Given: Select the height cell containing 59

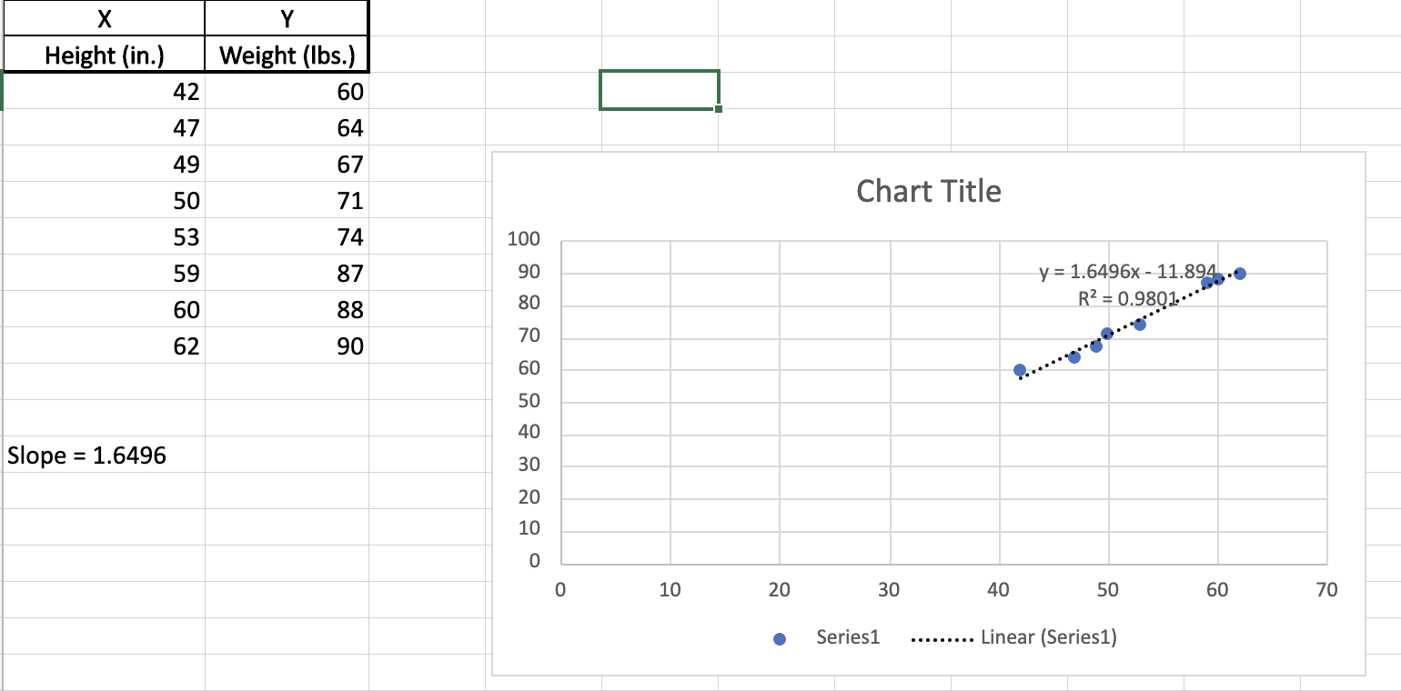Looking at the screenshot, I should pyautogui.click(x=105, y=273).
